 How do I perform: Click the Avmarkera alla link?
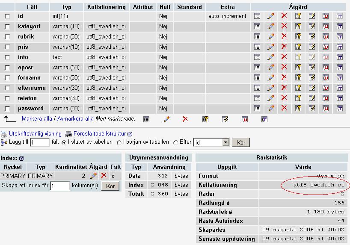(x=75, y=118)
